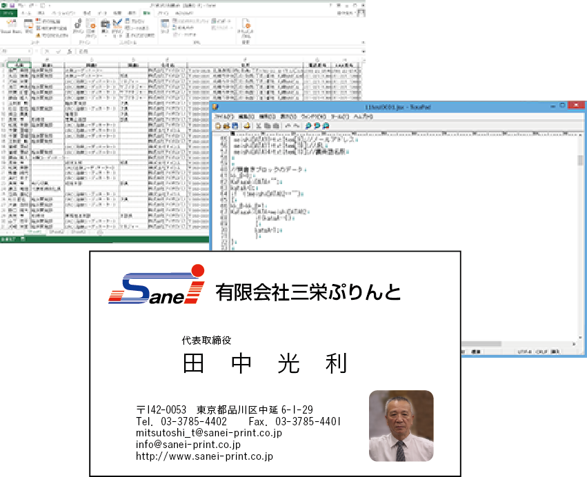
Task: Save the workbook from Quick Access Toolbar
Action: [12, 6]
